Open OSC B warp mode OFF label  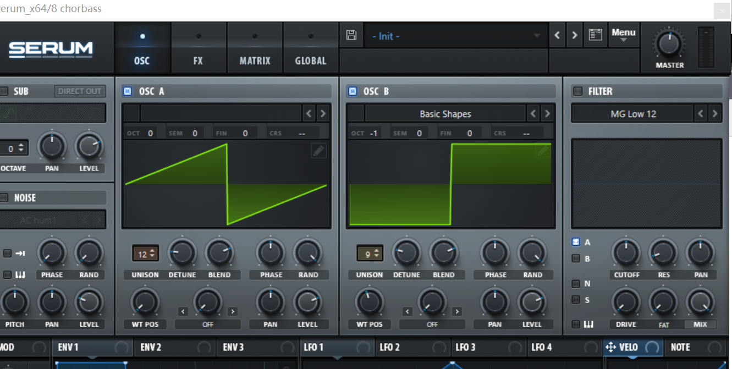tap(432, 324)
